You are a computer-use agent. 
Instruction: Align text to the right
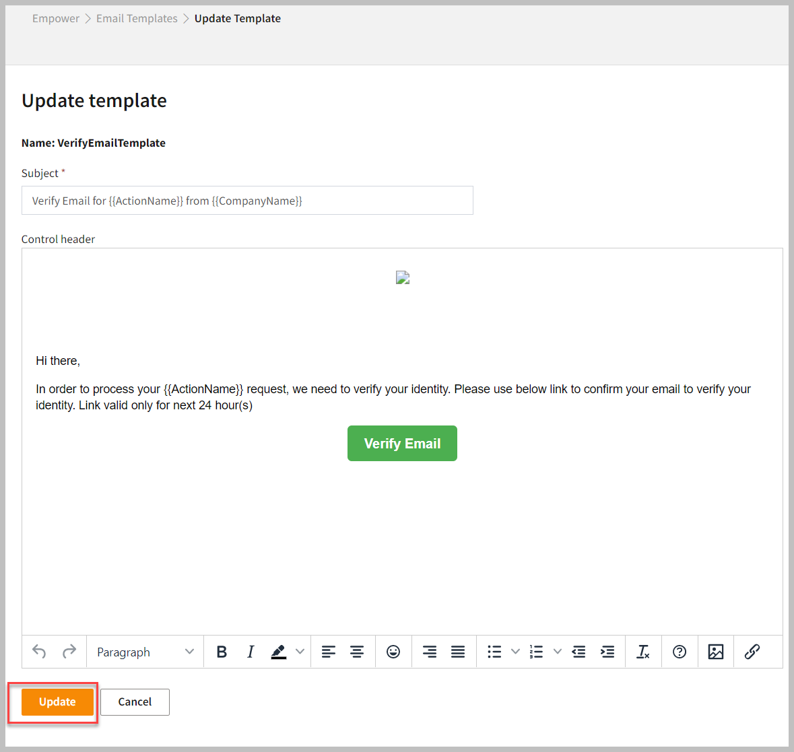(x=429, y=652)
